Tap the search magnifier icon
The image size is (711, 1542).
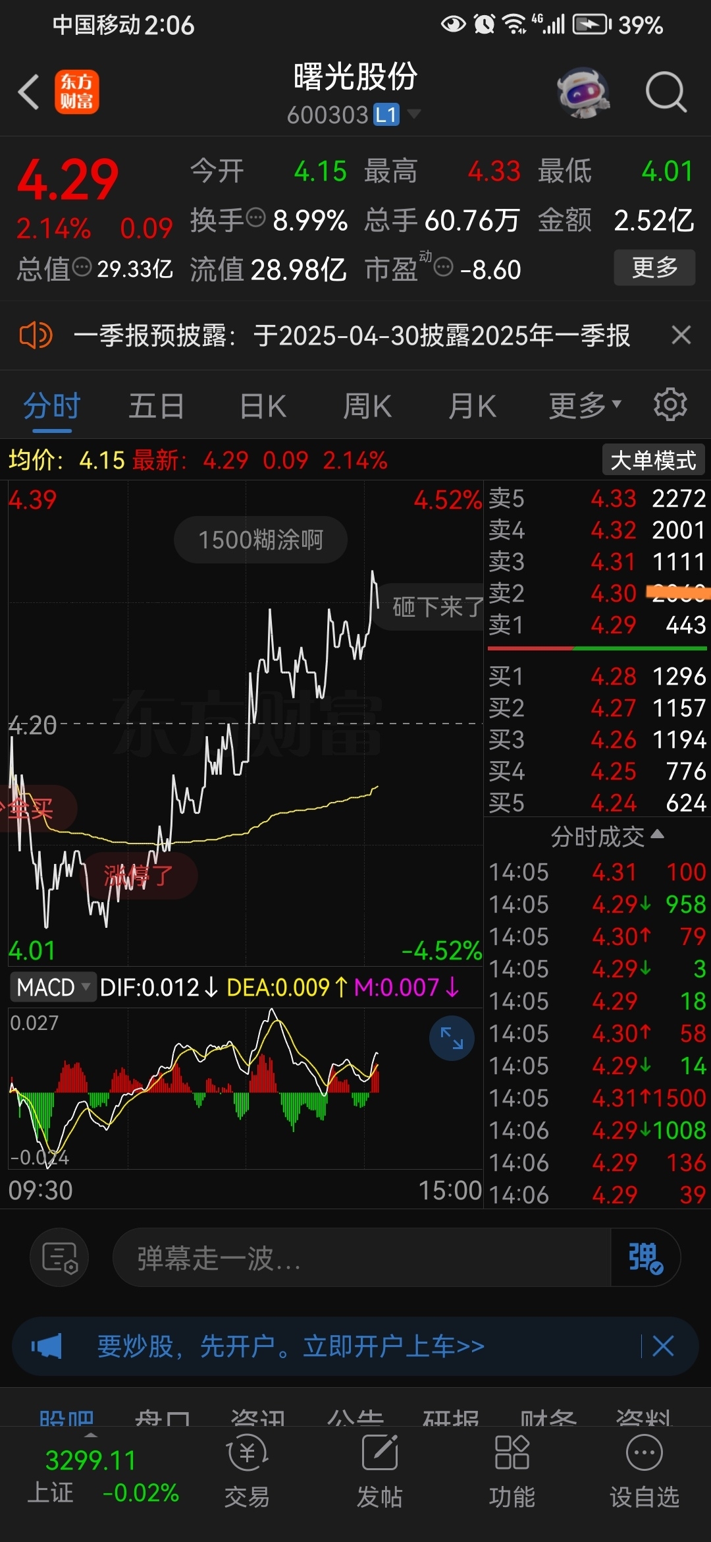[x=666, y=92]
